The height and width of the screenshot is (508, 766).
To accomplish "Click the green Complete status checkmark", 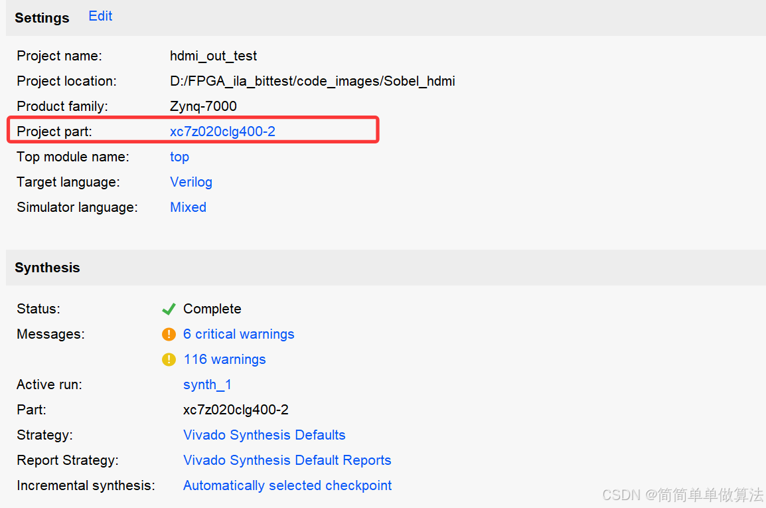I will (169, 309).
